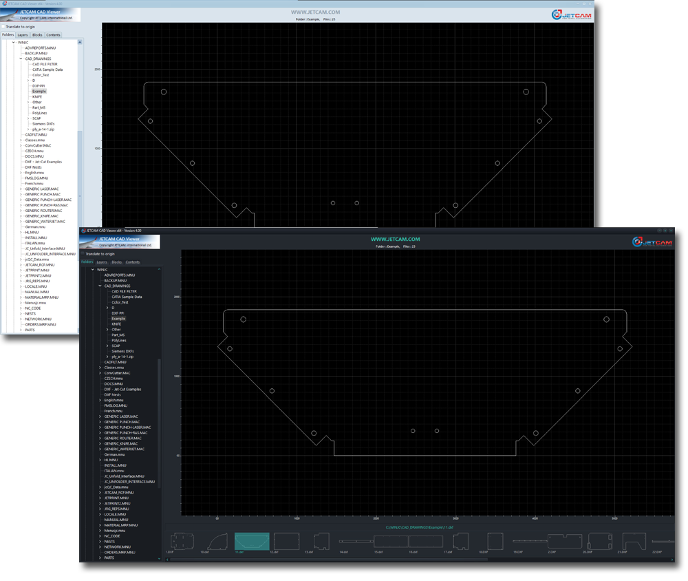Toggle Translate to origin in light window
The width and height of the screenshot is (688, 581).
click(3, 26)
